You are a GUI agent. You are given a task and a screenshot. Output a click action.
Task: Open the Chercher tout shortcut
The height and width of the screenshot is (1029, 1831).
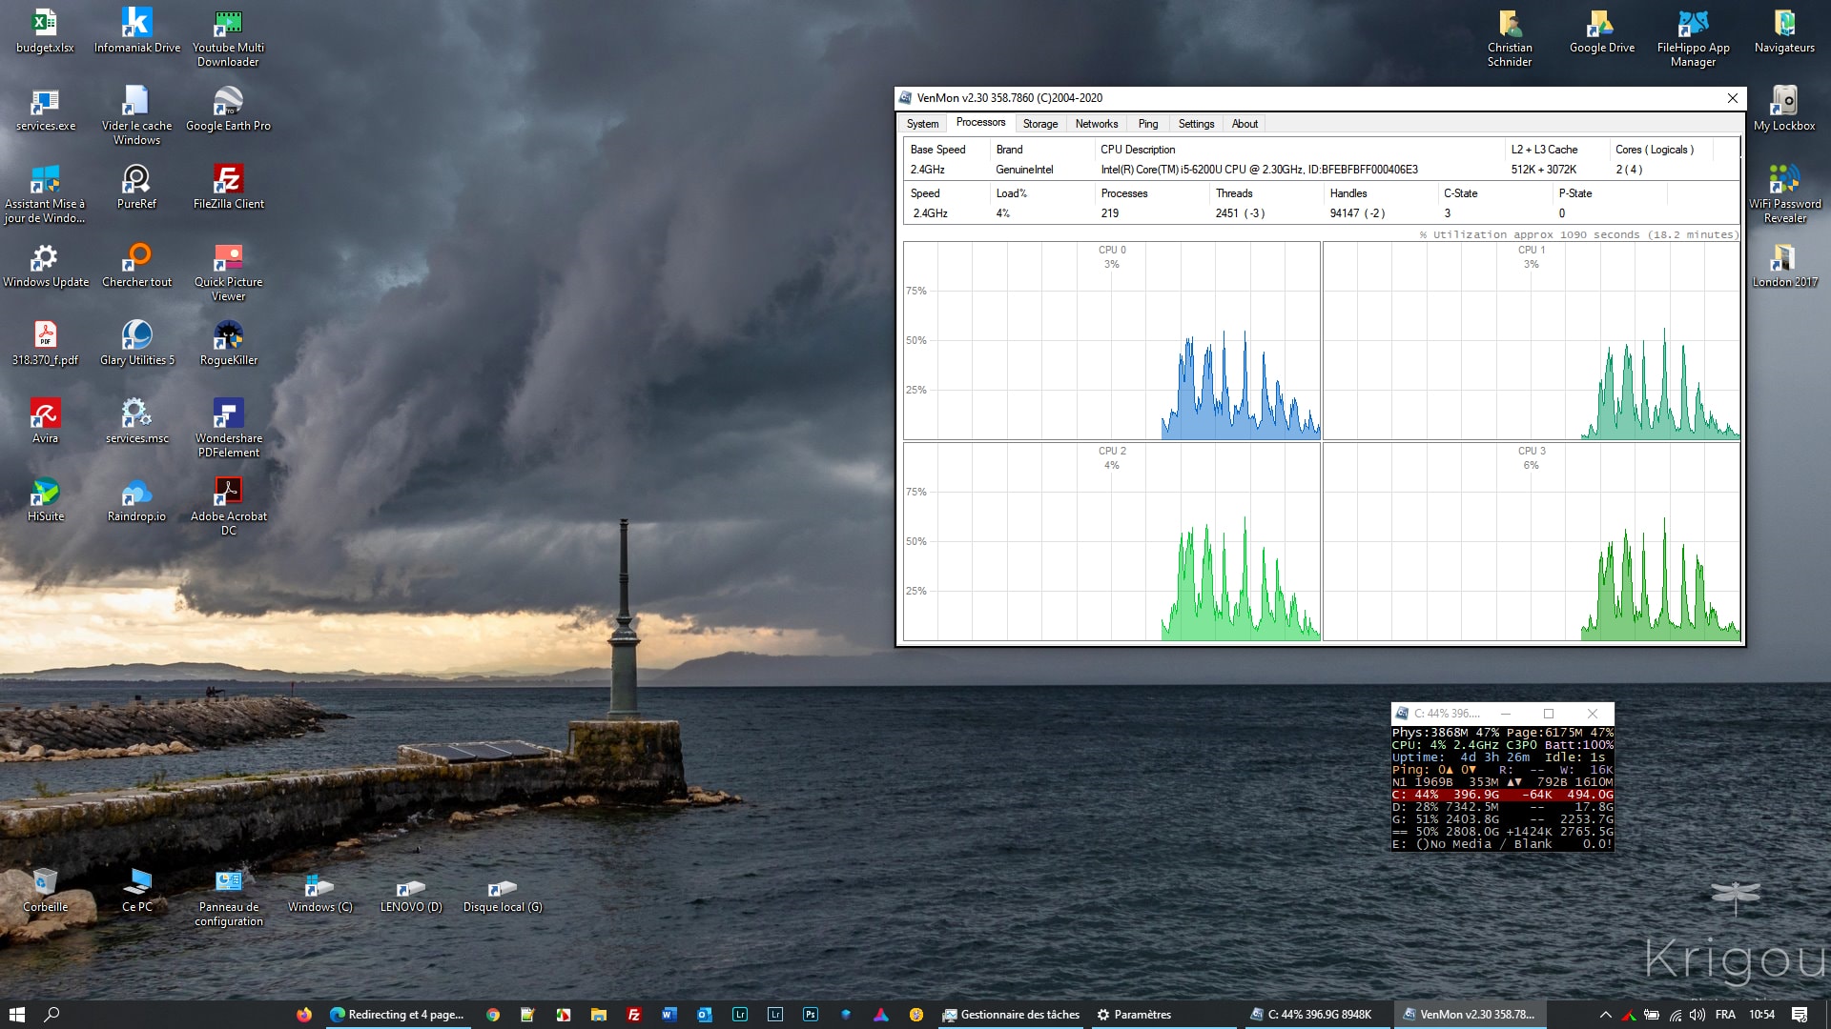(136, 265)
